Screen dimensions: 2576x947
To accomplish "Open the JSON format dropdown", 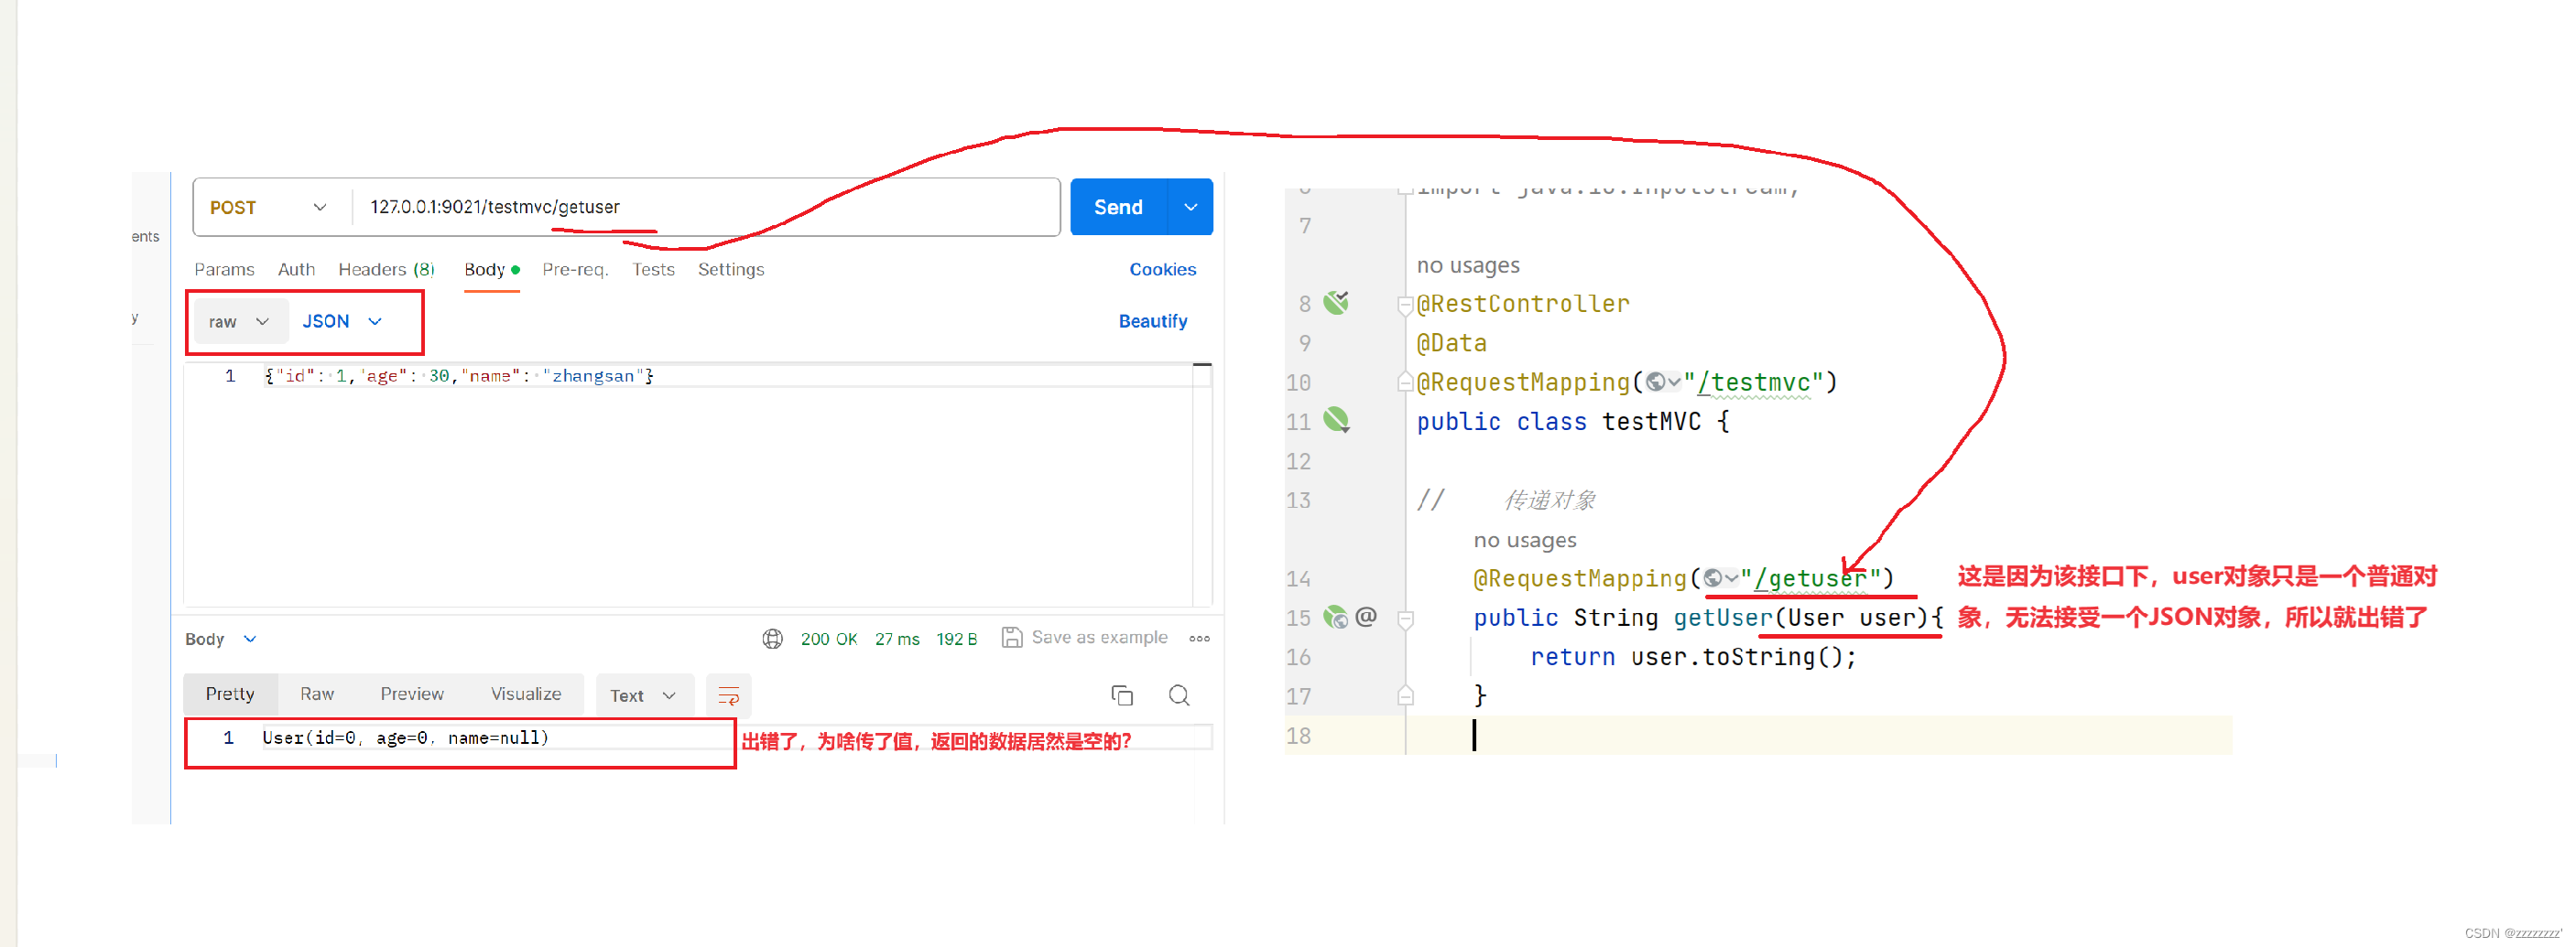I will (342, 322).
